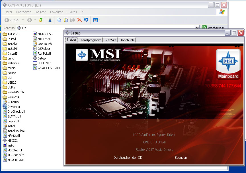Image resolution: width=246 pixels, height=173 pixels.
Task: Select the Install folder icon
Action: coord(5,39)
